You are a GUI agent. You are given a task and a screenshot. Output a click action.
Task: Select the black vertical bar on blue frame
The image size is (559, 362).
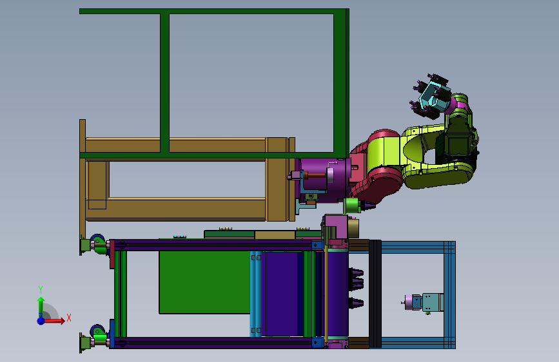[375, 294]
